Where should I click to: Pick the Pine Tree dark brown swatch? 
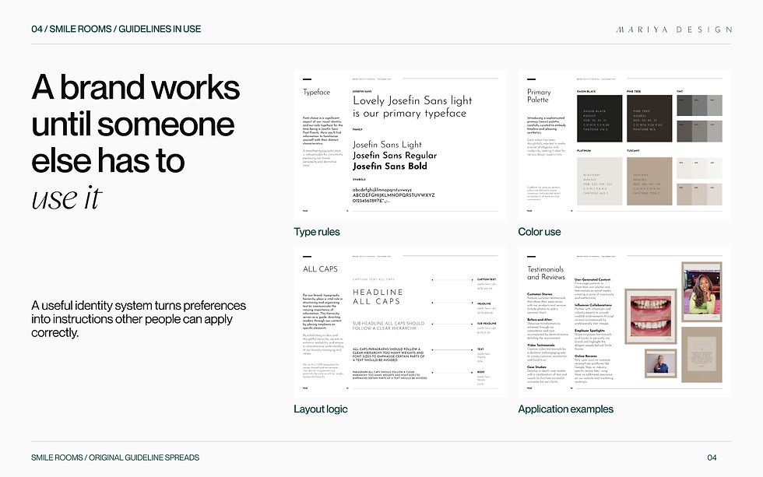[649, 118]
